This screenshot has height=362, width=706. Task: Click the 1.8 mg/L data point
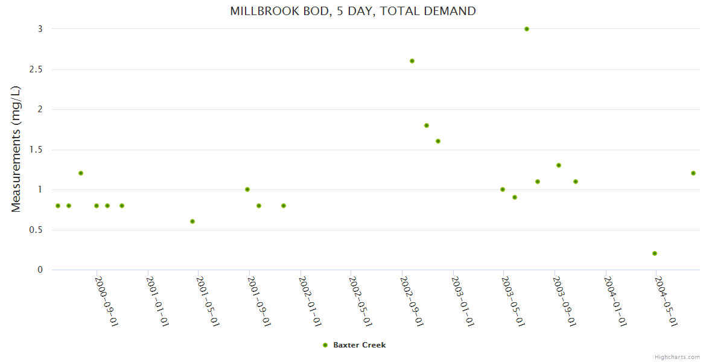click(427, 125)
